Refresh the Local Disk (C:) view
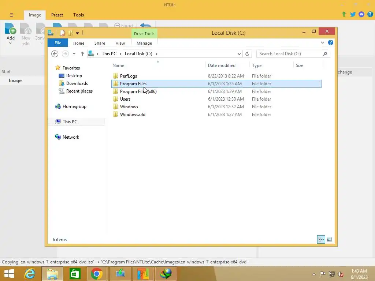This screenshot has width=375, height=281. point(247,54)
